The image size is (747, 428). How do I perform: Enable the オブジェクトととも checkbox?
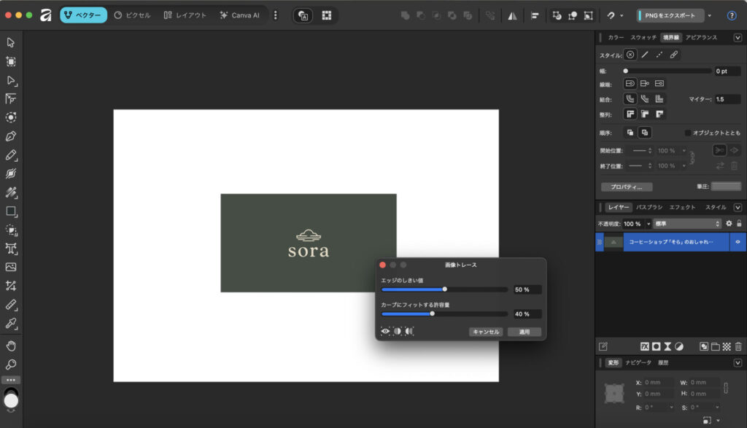coord(688,133)
